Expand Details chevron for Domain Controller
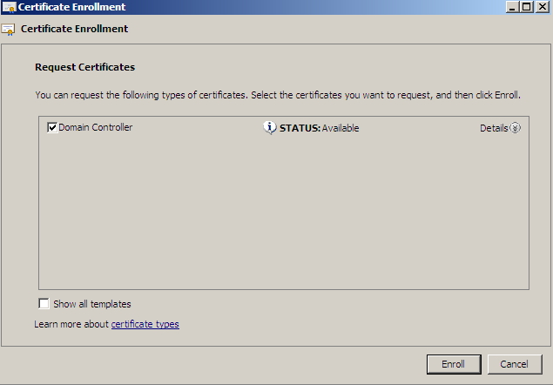The height and width of the screenshot is (385, 553). 516,128
